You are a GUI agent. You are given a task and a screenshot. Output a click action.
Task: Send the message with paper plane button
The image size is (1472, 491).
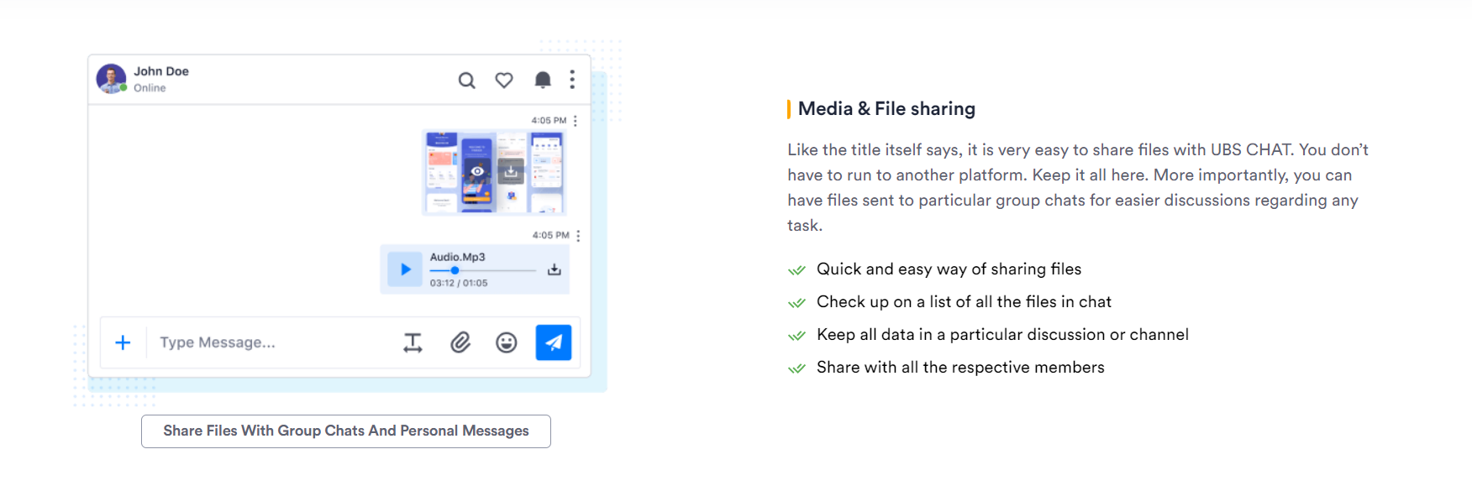[x=554, y=342]
